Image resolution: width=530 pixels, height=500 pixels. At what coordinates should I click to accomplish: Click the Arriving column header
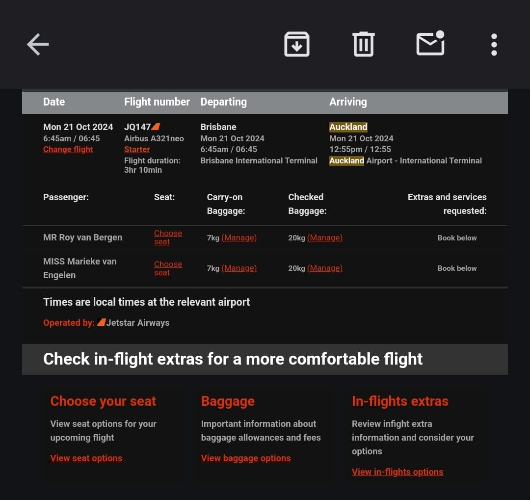[x=348, y=102]
